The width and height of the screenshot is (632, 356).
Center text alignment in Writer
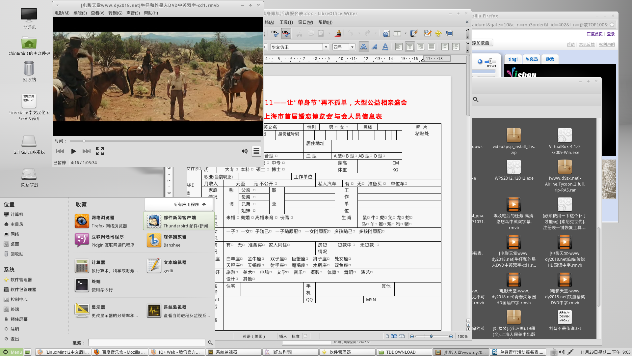point(410,47)
